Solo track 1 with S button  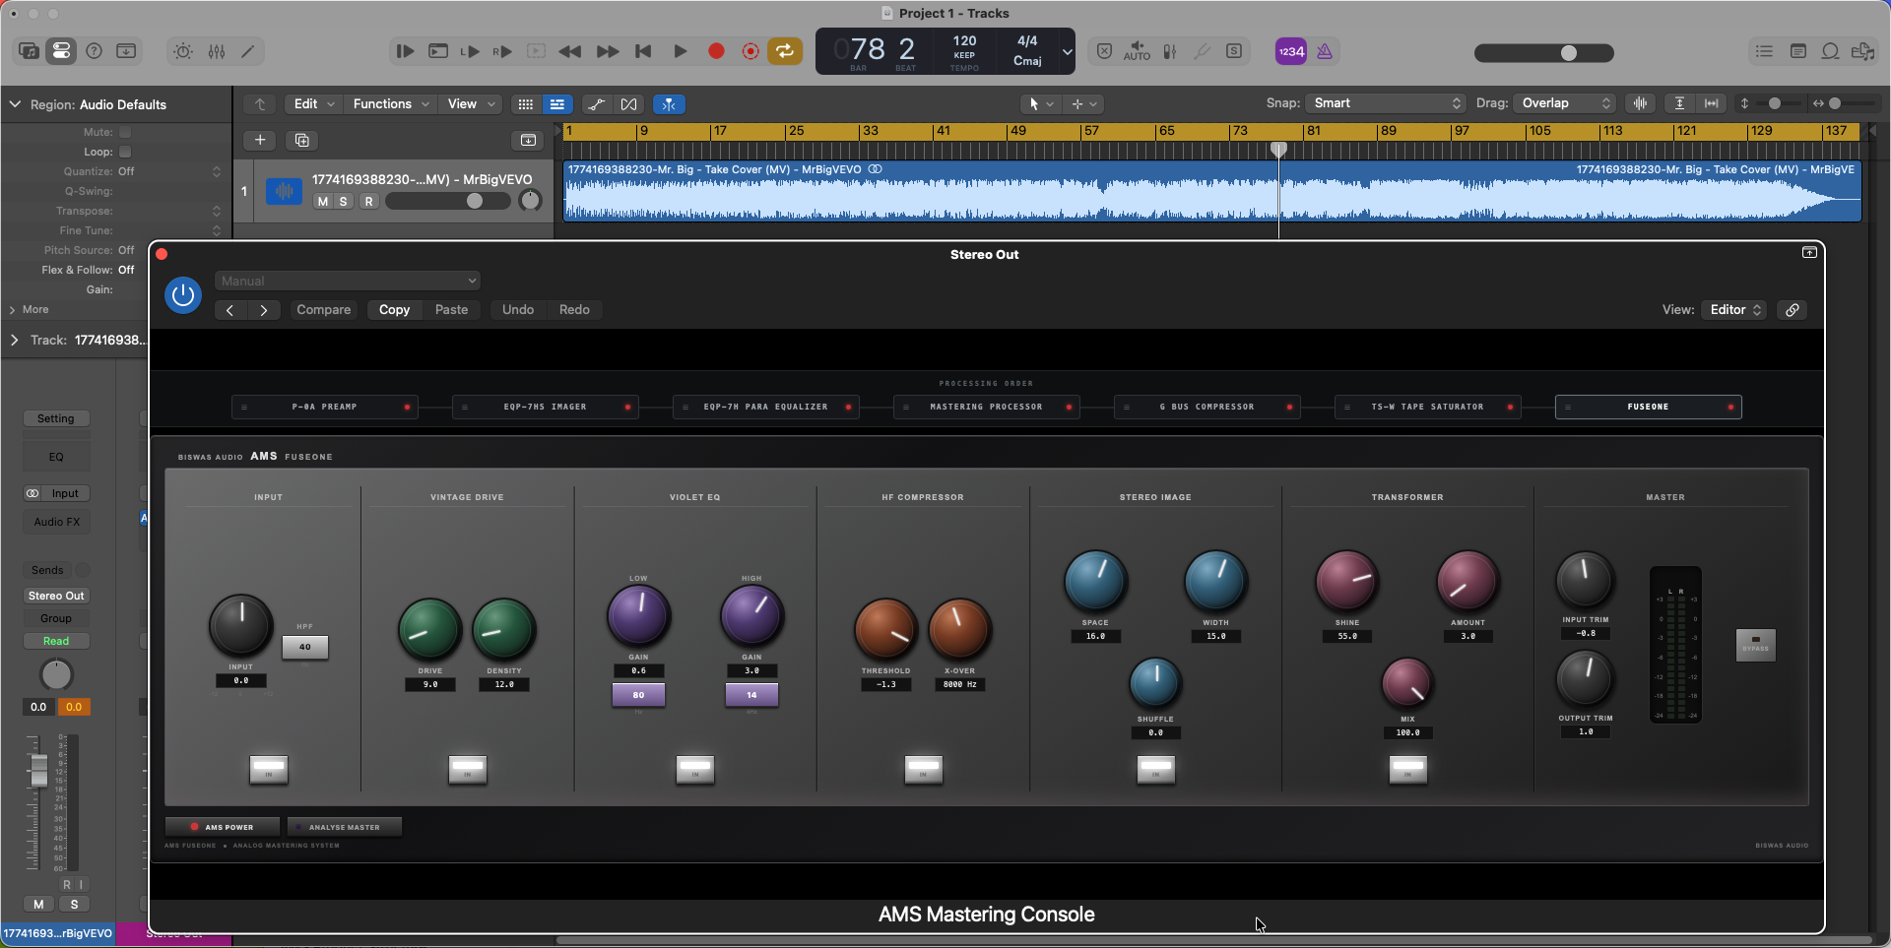tap(344, 201)
